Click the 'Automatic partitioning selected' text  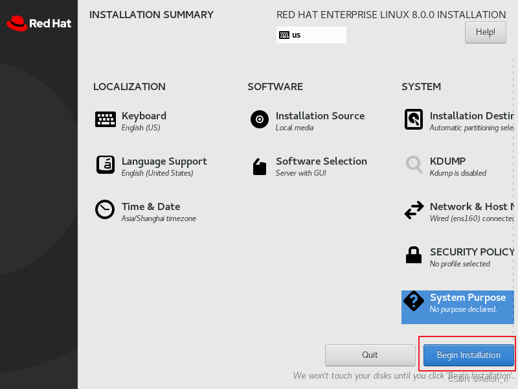coord(472,128)
